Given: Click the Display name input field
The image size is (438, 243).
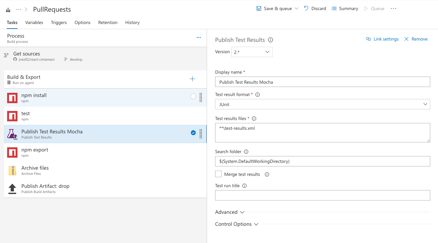Looking at the screenshot, I should (322, 82).
